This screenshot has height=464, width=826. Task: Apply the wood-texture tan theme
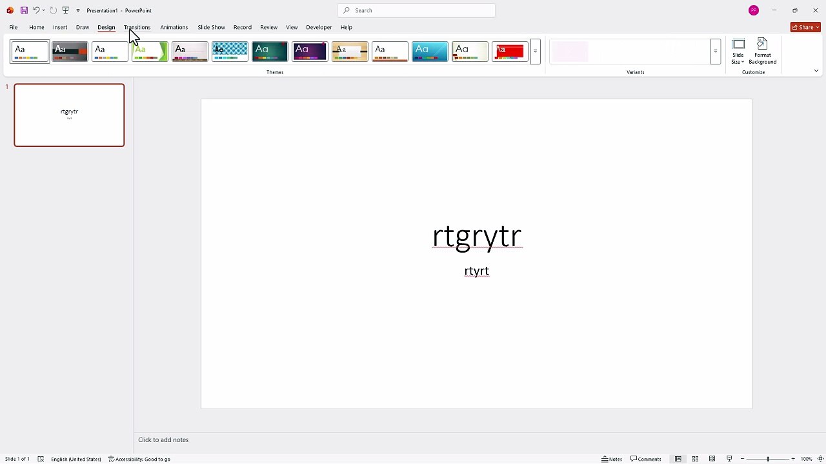point(350,52)
